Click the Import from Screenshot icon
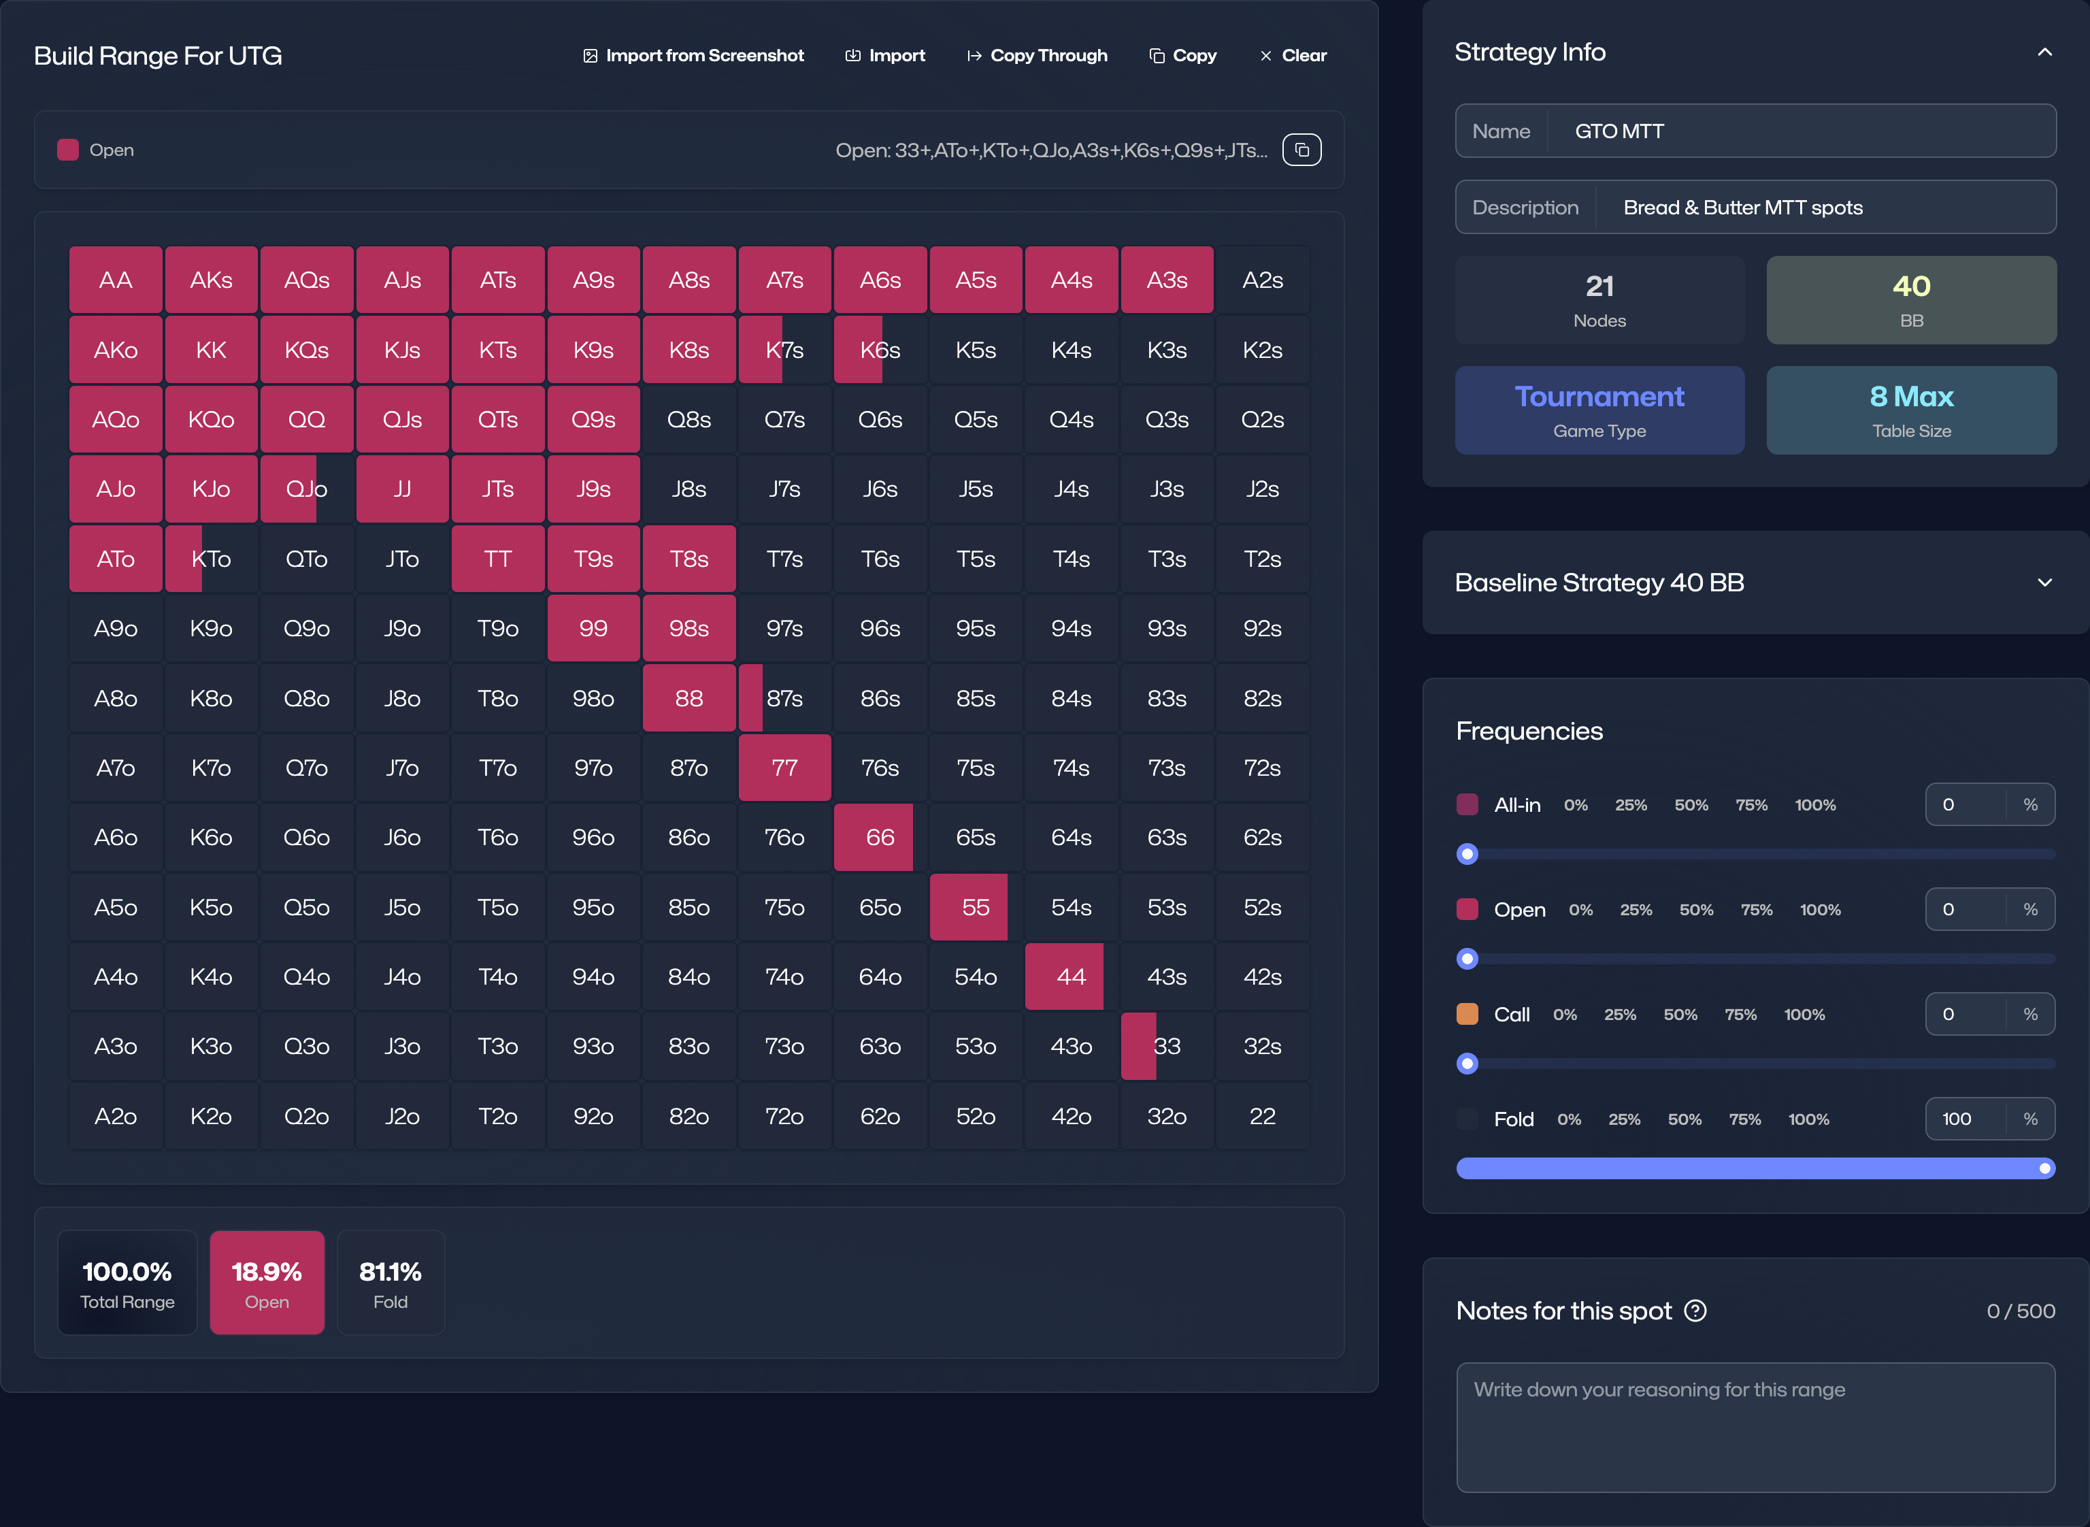 click(x=591, y=56)
